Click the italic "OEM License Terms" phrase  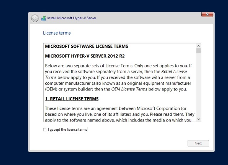pos(129,89)
